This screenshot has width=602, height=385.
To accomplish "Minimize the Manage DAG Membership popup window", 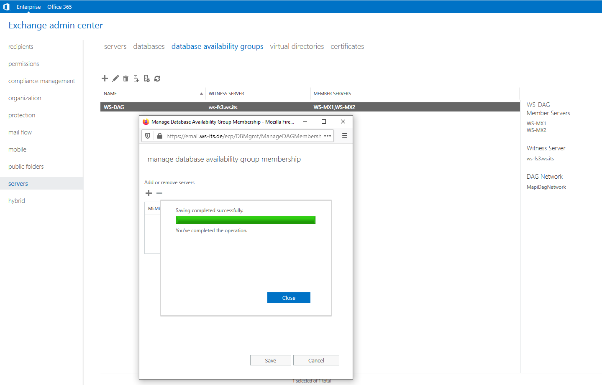I will [305, 122].
